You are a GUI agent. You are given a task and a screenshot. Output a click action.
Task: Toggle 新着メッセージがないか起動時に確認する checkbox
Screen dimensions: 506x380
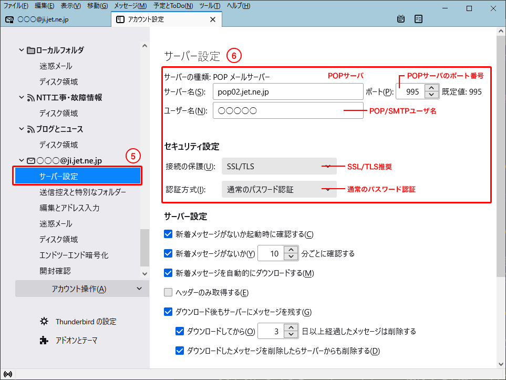tap(168, 234)
